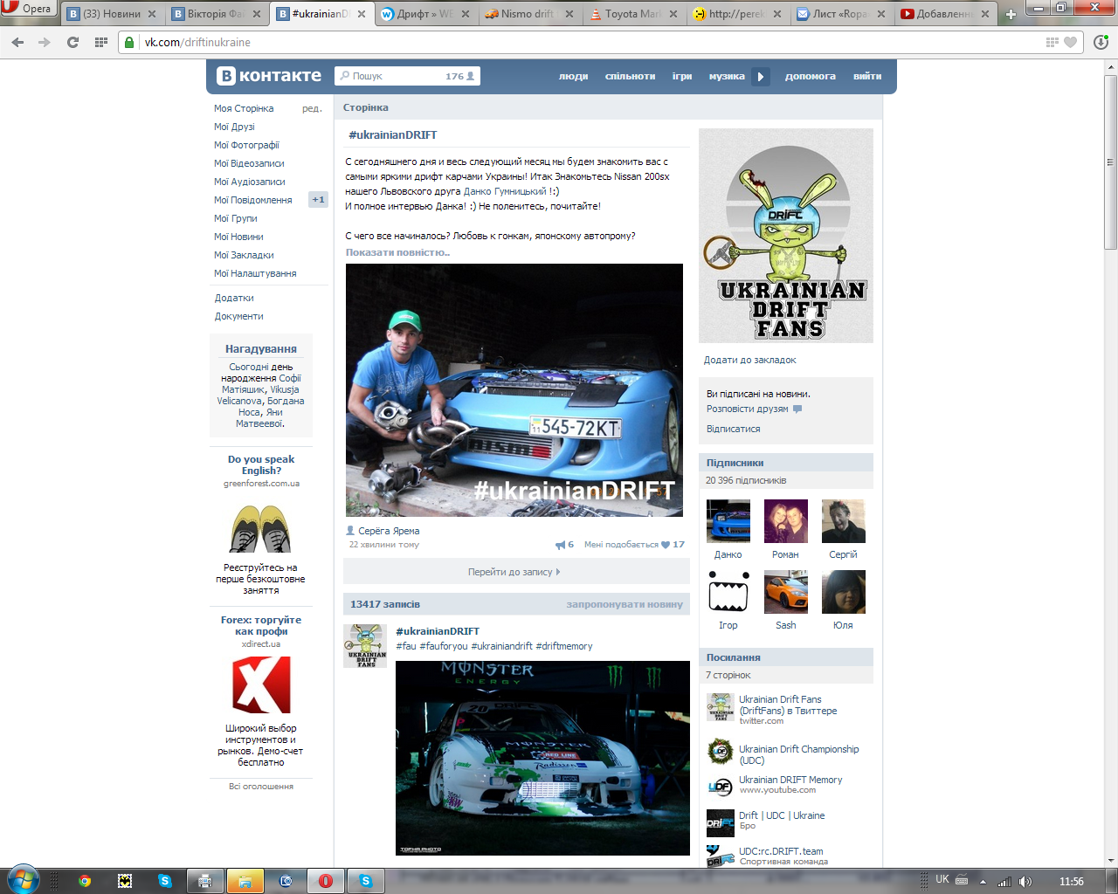1118x894 pixels.
Task: Open Мої Аудіозаписи in sidebar
Action: pos(250,182)
